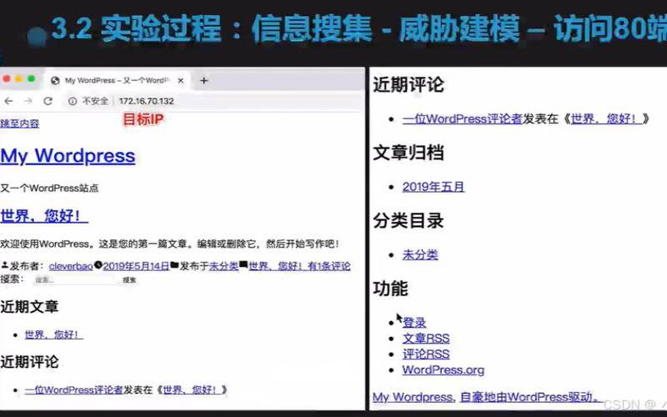Close the My WordPress browser tab
This screenshot has width=667, height=417.
(x=181, y=80)
